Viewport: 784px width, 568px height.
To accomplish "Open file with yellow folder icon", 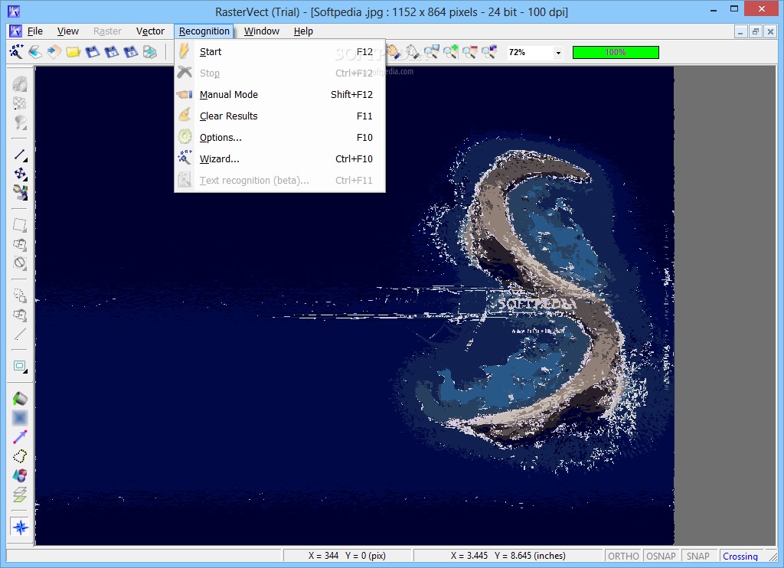I will [x=73, y=51].
